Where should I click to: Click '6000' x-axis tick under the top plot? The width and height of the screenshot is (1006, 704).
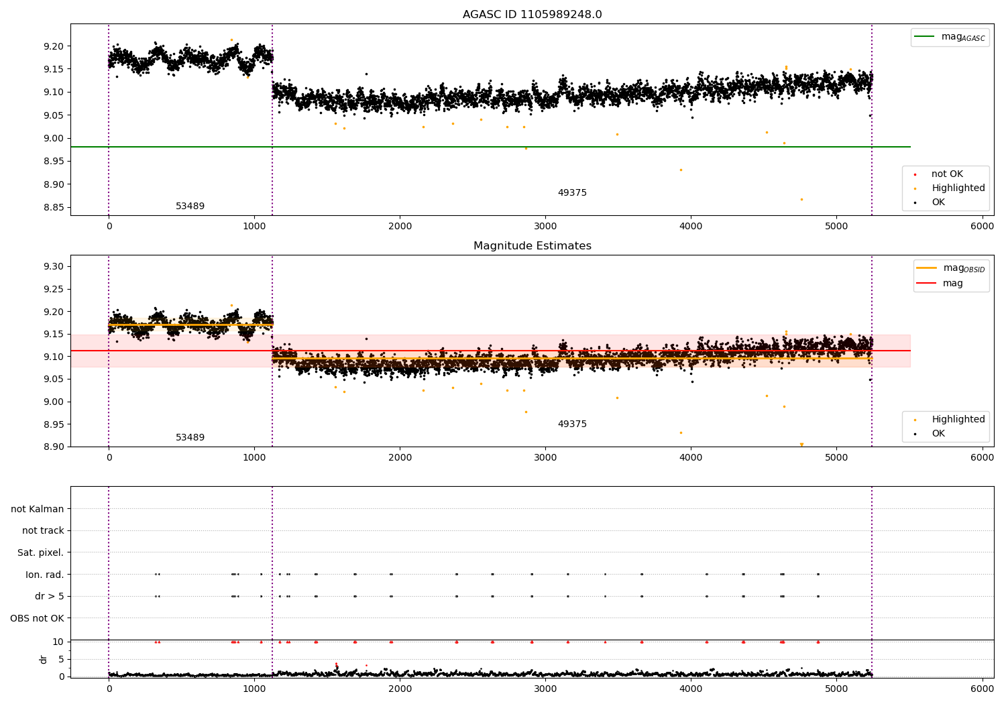tap(983, 227)
